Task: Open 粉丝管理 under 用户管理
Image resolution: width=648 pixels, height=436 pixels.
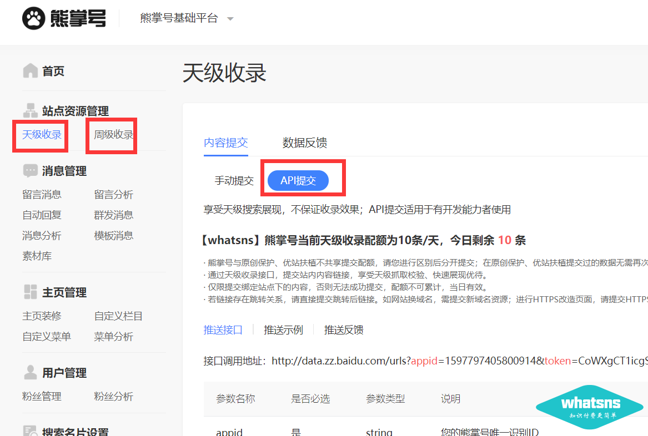Action: coord(42,397)
